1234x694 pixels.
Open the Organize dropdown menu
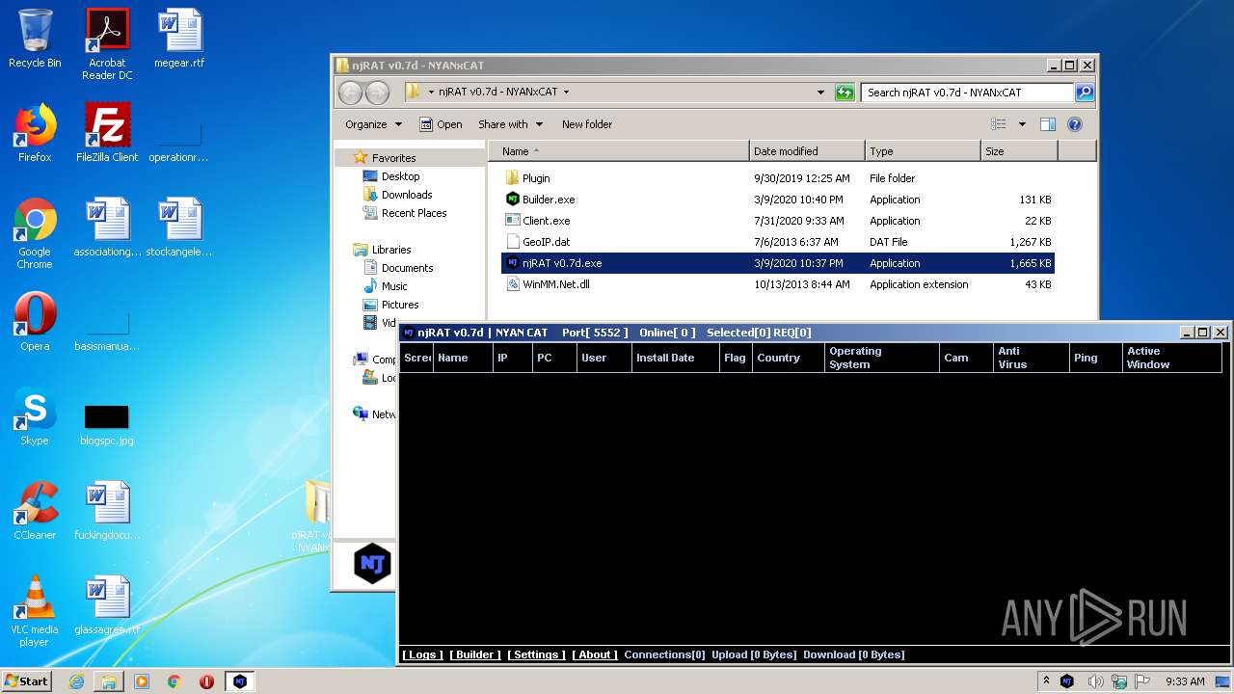tap(373, 124)
